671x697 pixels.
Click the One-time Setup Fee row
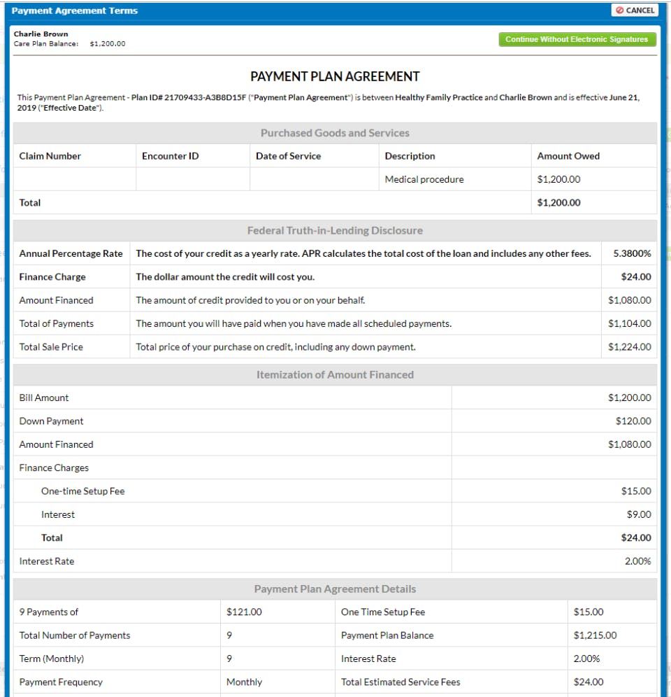tap(335, 491)
